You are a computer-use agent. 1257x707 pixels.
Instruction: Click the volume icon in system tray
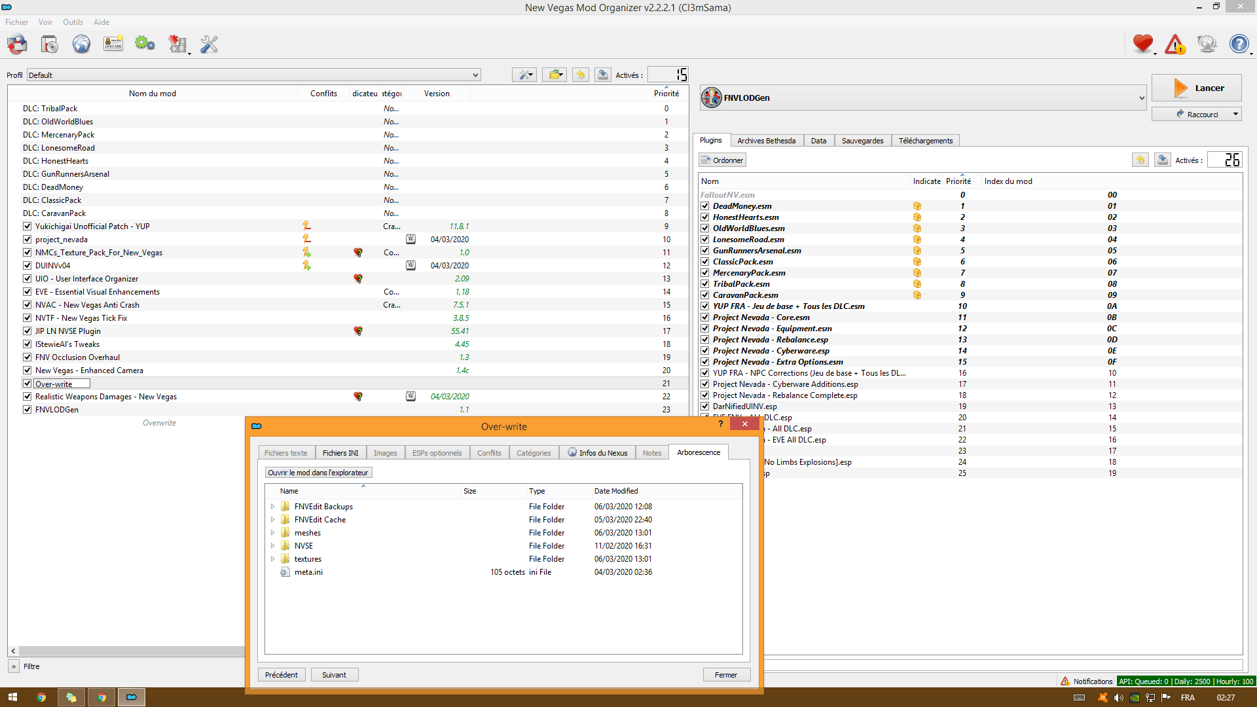point(1118,697)
